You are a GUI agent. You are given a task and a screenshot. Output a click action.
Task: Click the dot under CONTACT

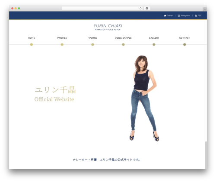point(184,44)
